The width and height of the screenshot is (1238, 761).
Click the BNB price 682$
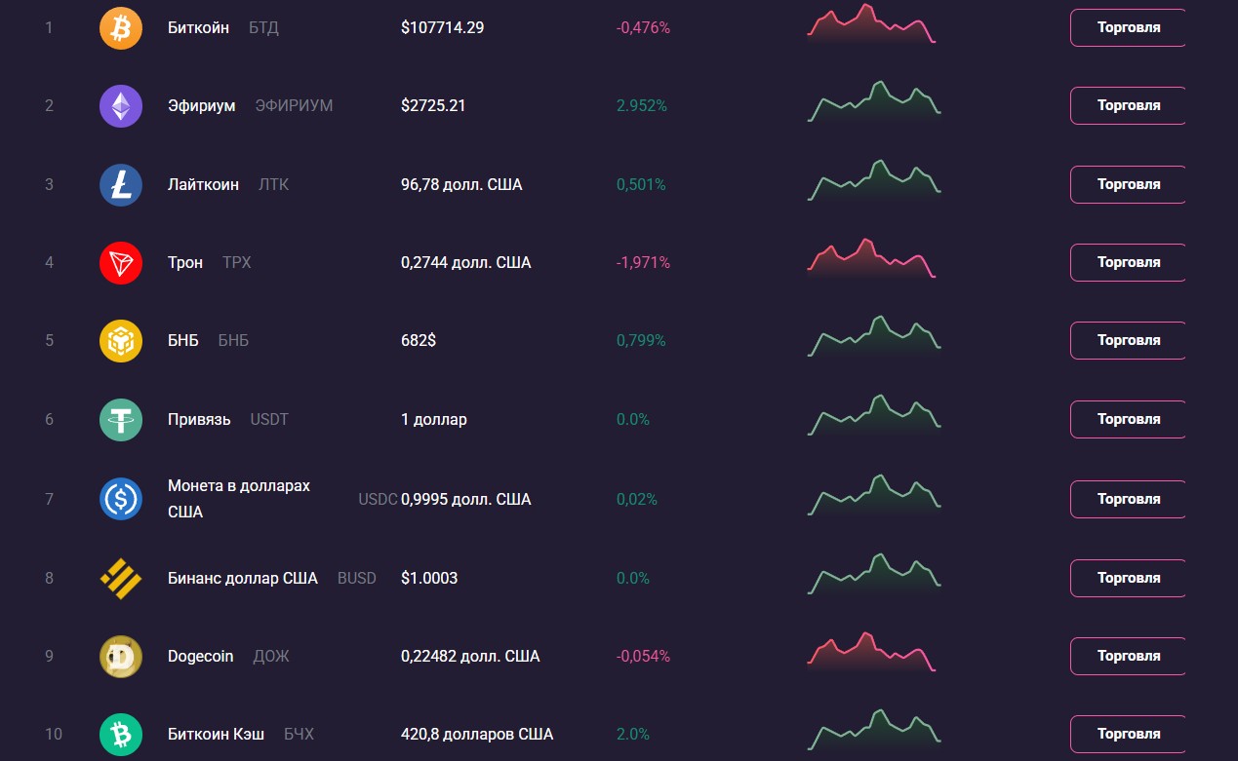tap(419, 340)
